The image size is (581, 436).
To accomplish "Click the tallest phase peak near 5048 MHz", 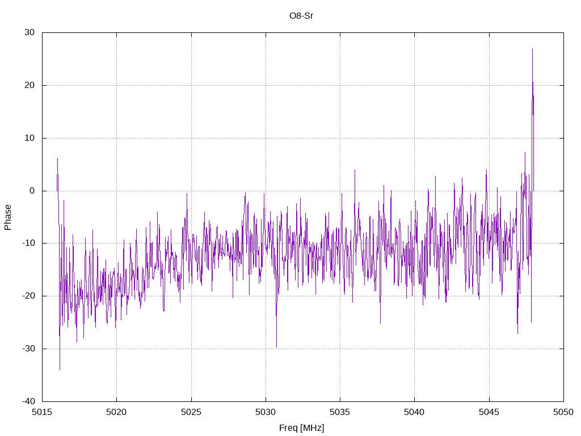I will click(x=532, y=50).
